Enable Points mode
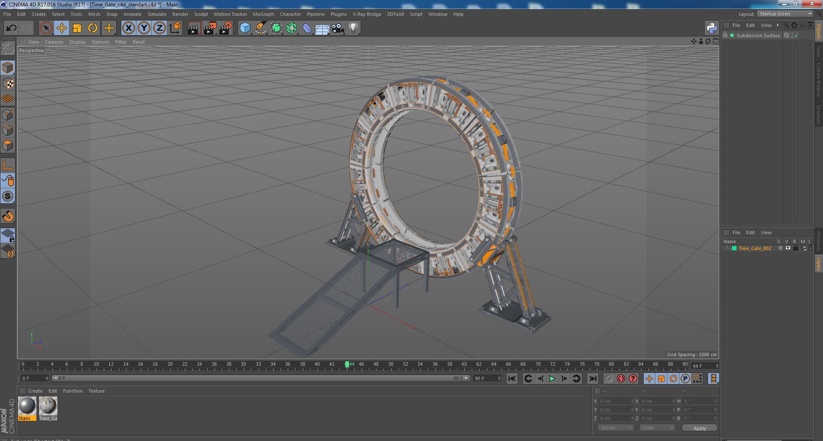 [x=8, y=115]
